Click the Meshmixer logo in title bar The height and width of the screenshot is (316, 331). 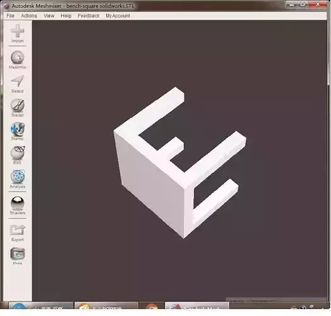click(x=6, y=6)
